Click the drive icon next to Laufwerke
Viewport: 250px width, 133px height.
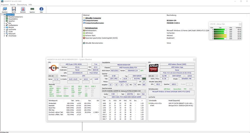point(7,29)
